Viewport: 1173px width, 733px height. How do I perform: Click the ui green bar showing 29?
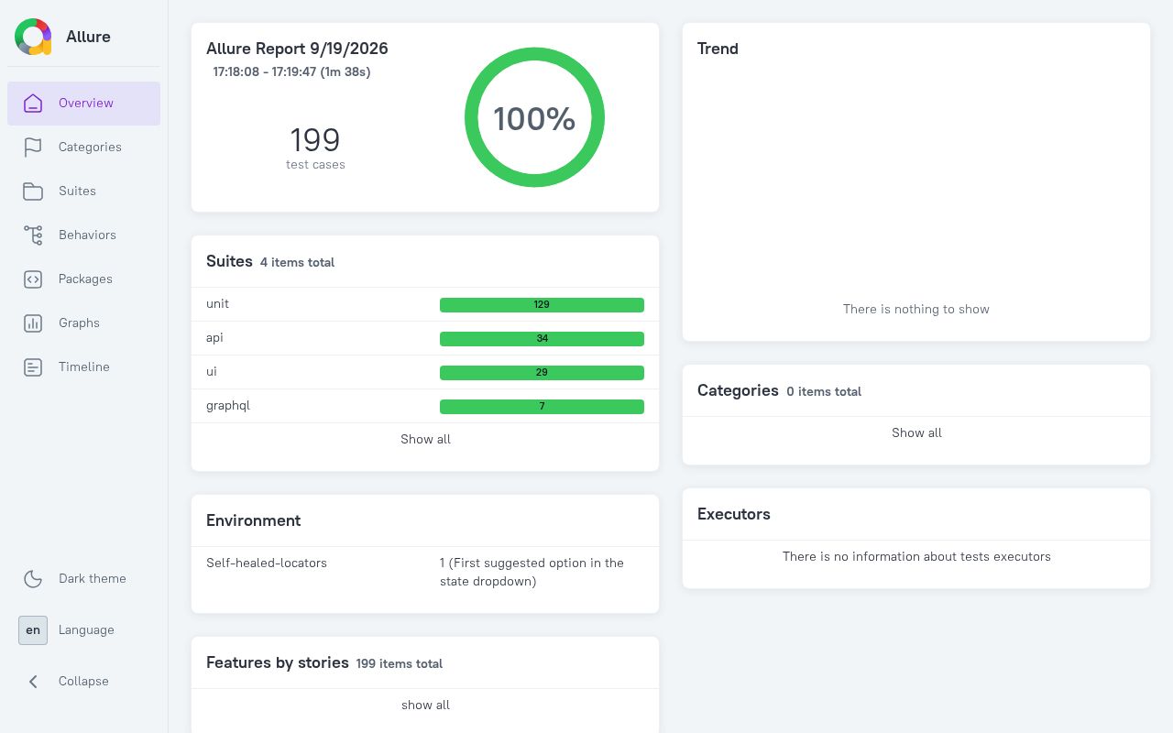tap(542, 373)
